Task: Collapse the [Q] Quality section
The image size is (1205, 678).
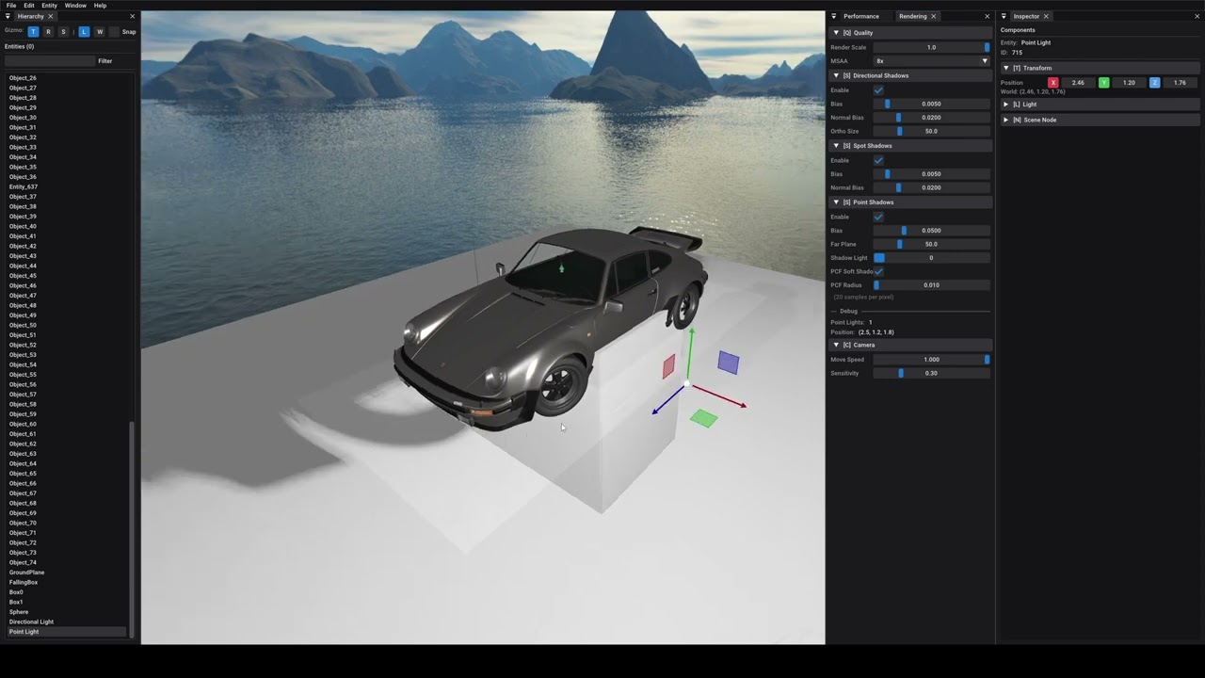Action: click(909, 33)
